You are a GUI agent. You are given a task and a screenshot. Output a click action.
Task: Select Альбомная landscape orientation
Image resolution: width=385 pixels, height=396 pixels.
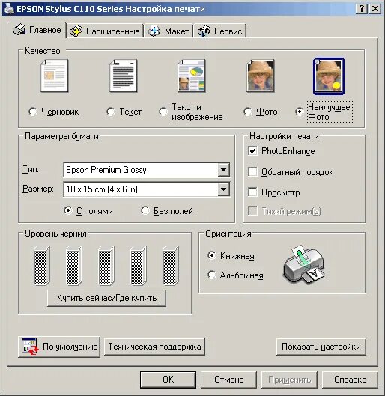pos(212,275)
